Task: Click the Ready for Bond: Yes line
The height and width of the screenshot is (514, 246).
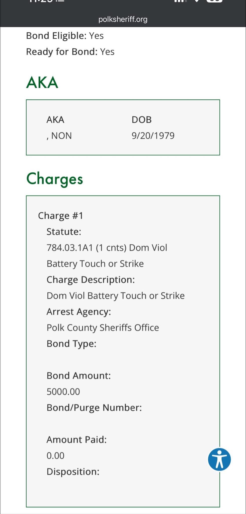Action: 70,52
